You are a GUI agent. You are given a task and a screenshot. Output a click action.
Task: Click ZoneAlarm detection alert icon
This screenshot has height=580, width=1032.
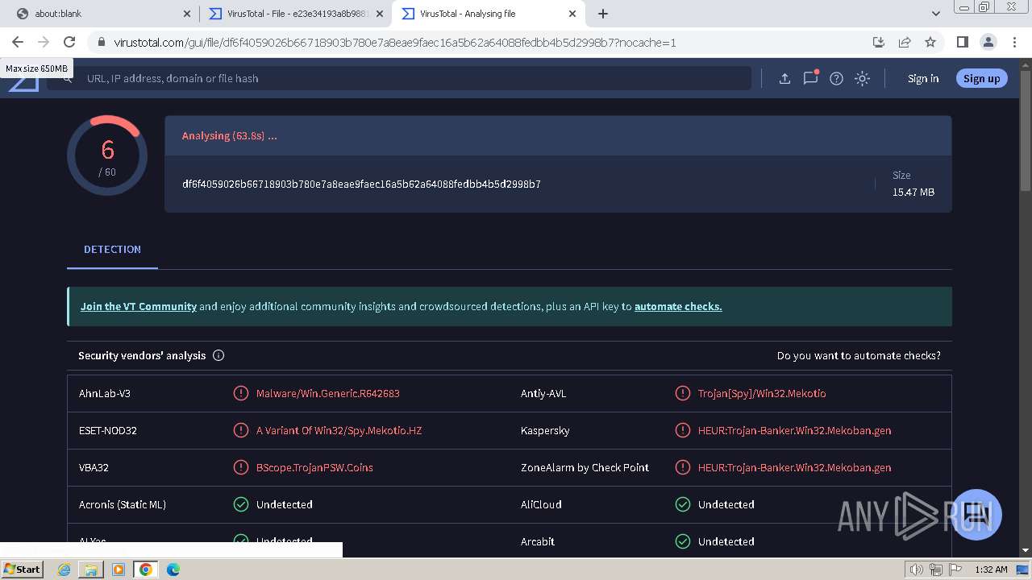(x=683, y=467)
